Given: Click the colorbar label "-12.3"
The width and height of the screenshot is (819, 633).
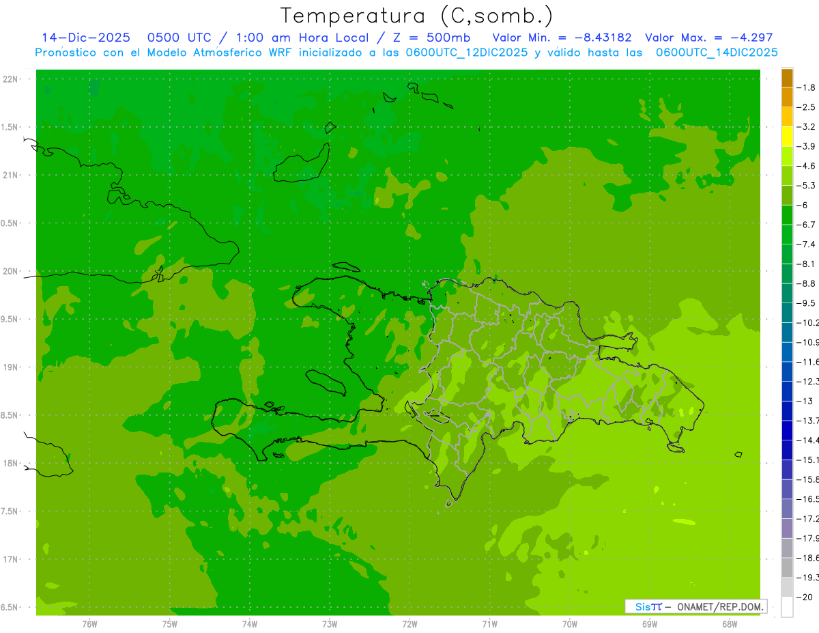Looking at the screenshot, I should click(x=808, y=382).
